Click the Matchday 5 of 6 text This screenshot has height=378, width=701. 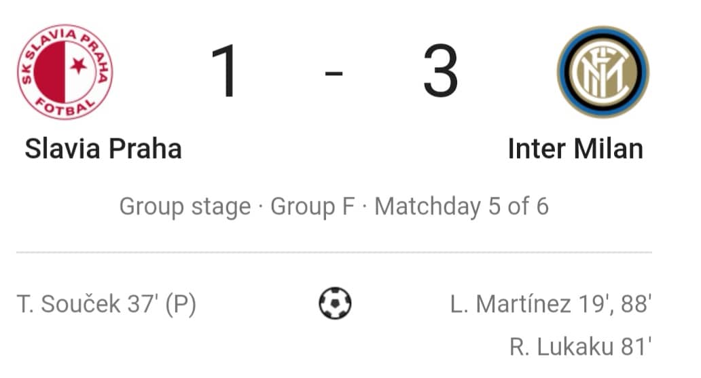click(461, 206)
